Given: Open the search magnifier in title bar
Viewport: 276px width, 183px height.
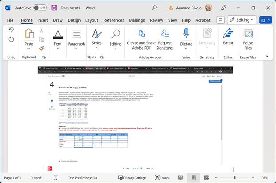Looking at the screenshot, I should click(x=154, y=8).
